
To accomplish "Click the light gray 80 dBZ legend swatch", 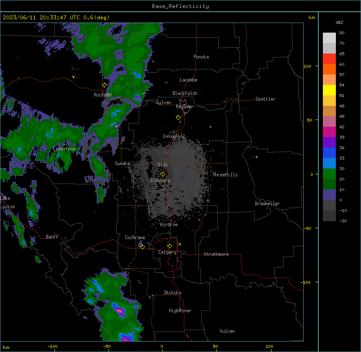I will point(329,38).
